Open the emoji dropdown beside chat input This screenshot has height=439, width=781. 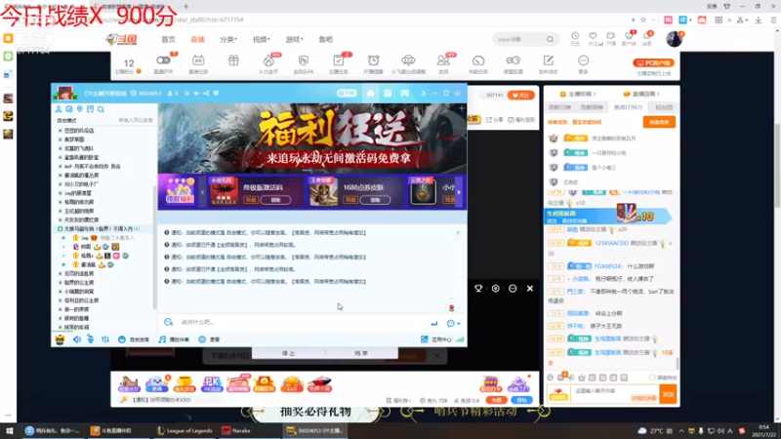(453, 324)
